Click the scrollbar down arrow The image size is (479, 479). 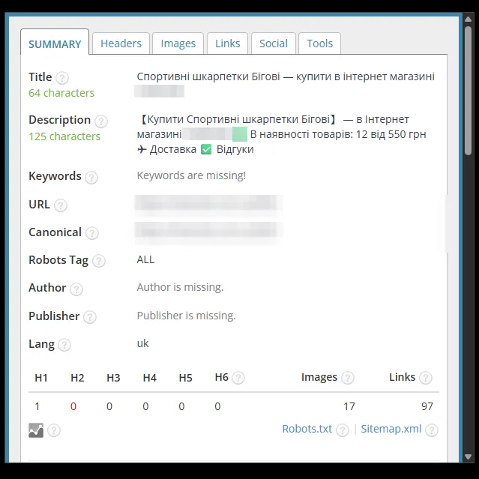(x=468, y=457)
